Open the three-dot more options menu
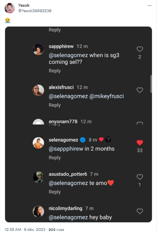Viewport: 157px width, 234px height. pyautogui.click(x=150, y=5)
